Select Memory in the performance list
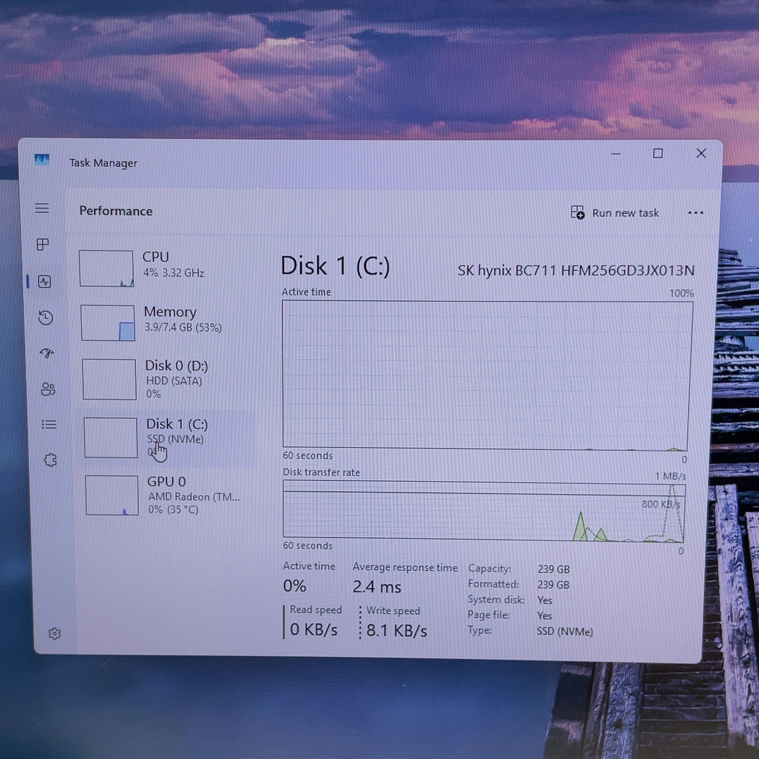 (x=167, y=322)
